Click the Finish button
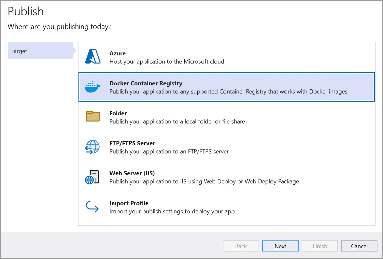The width and height of the screenshot is (383, 259). point(319,246)
